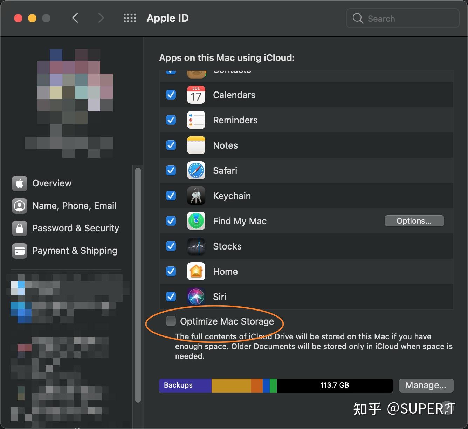Enable Optimize Mac Storage checkbox
Viewport: 468px width, 429px height.
(171, 321)
